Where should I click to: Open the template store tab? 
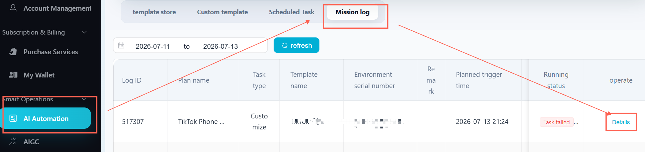pos(154,12)
